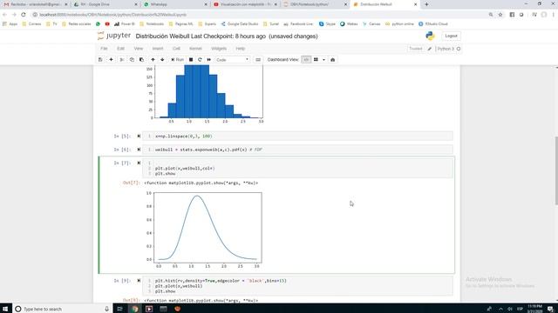Screen dimensions: 558x313
Task: Click the Trusted notebook indicator
Action: pyautogui.click(x=416, y=49)
